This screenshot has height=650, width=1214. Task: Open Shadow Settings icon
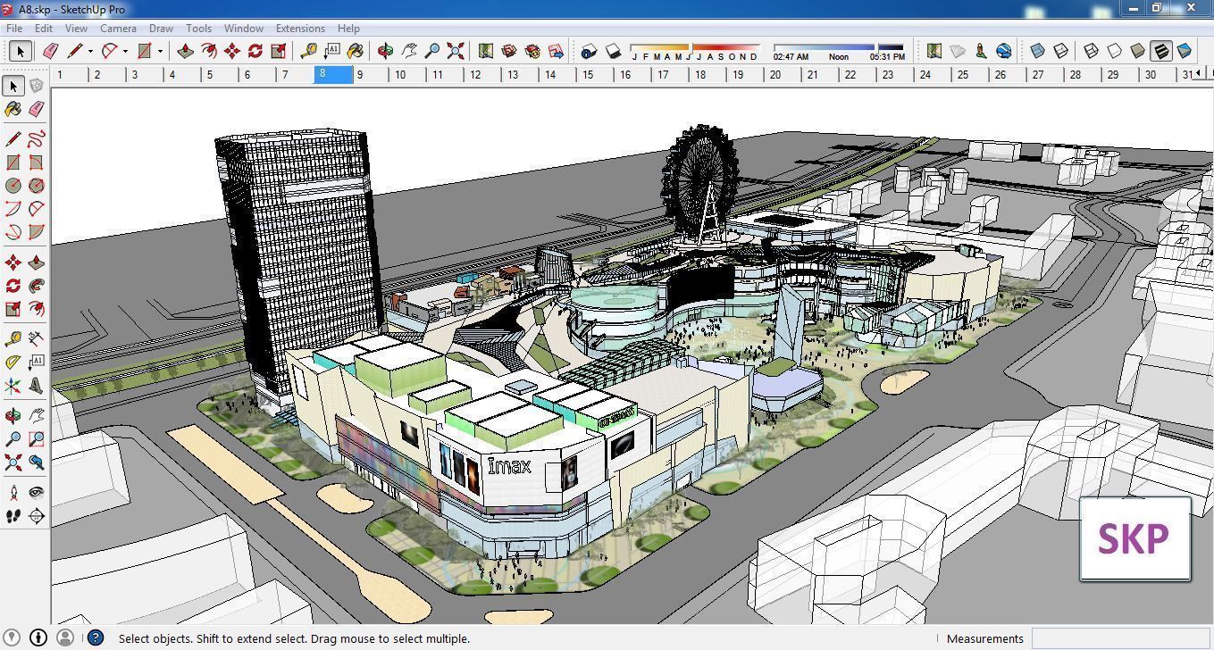[x=588, y=52]
